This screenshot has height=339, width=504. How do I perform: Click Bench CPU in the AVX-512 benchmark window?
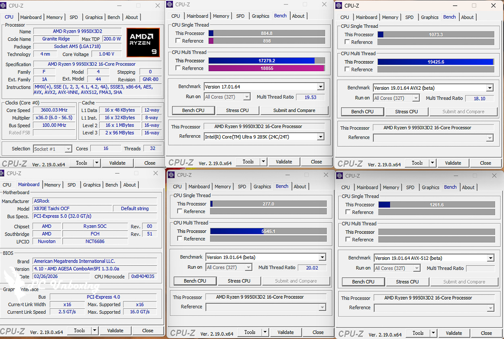pyautogui.click(x=364, y=282)
